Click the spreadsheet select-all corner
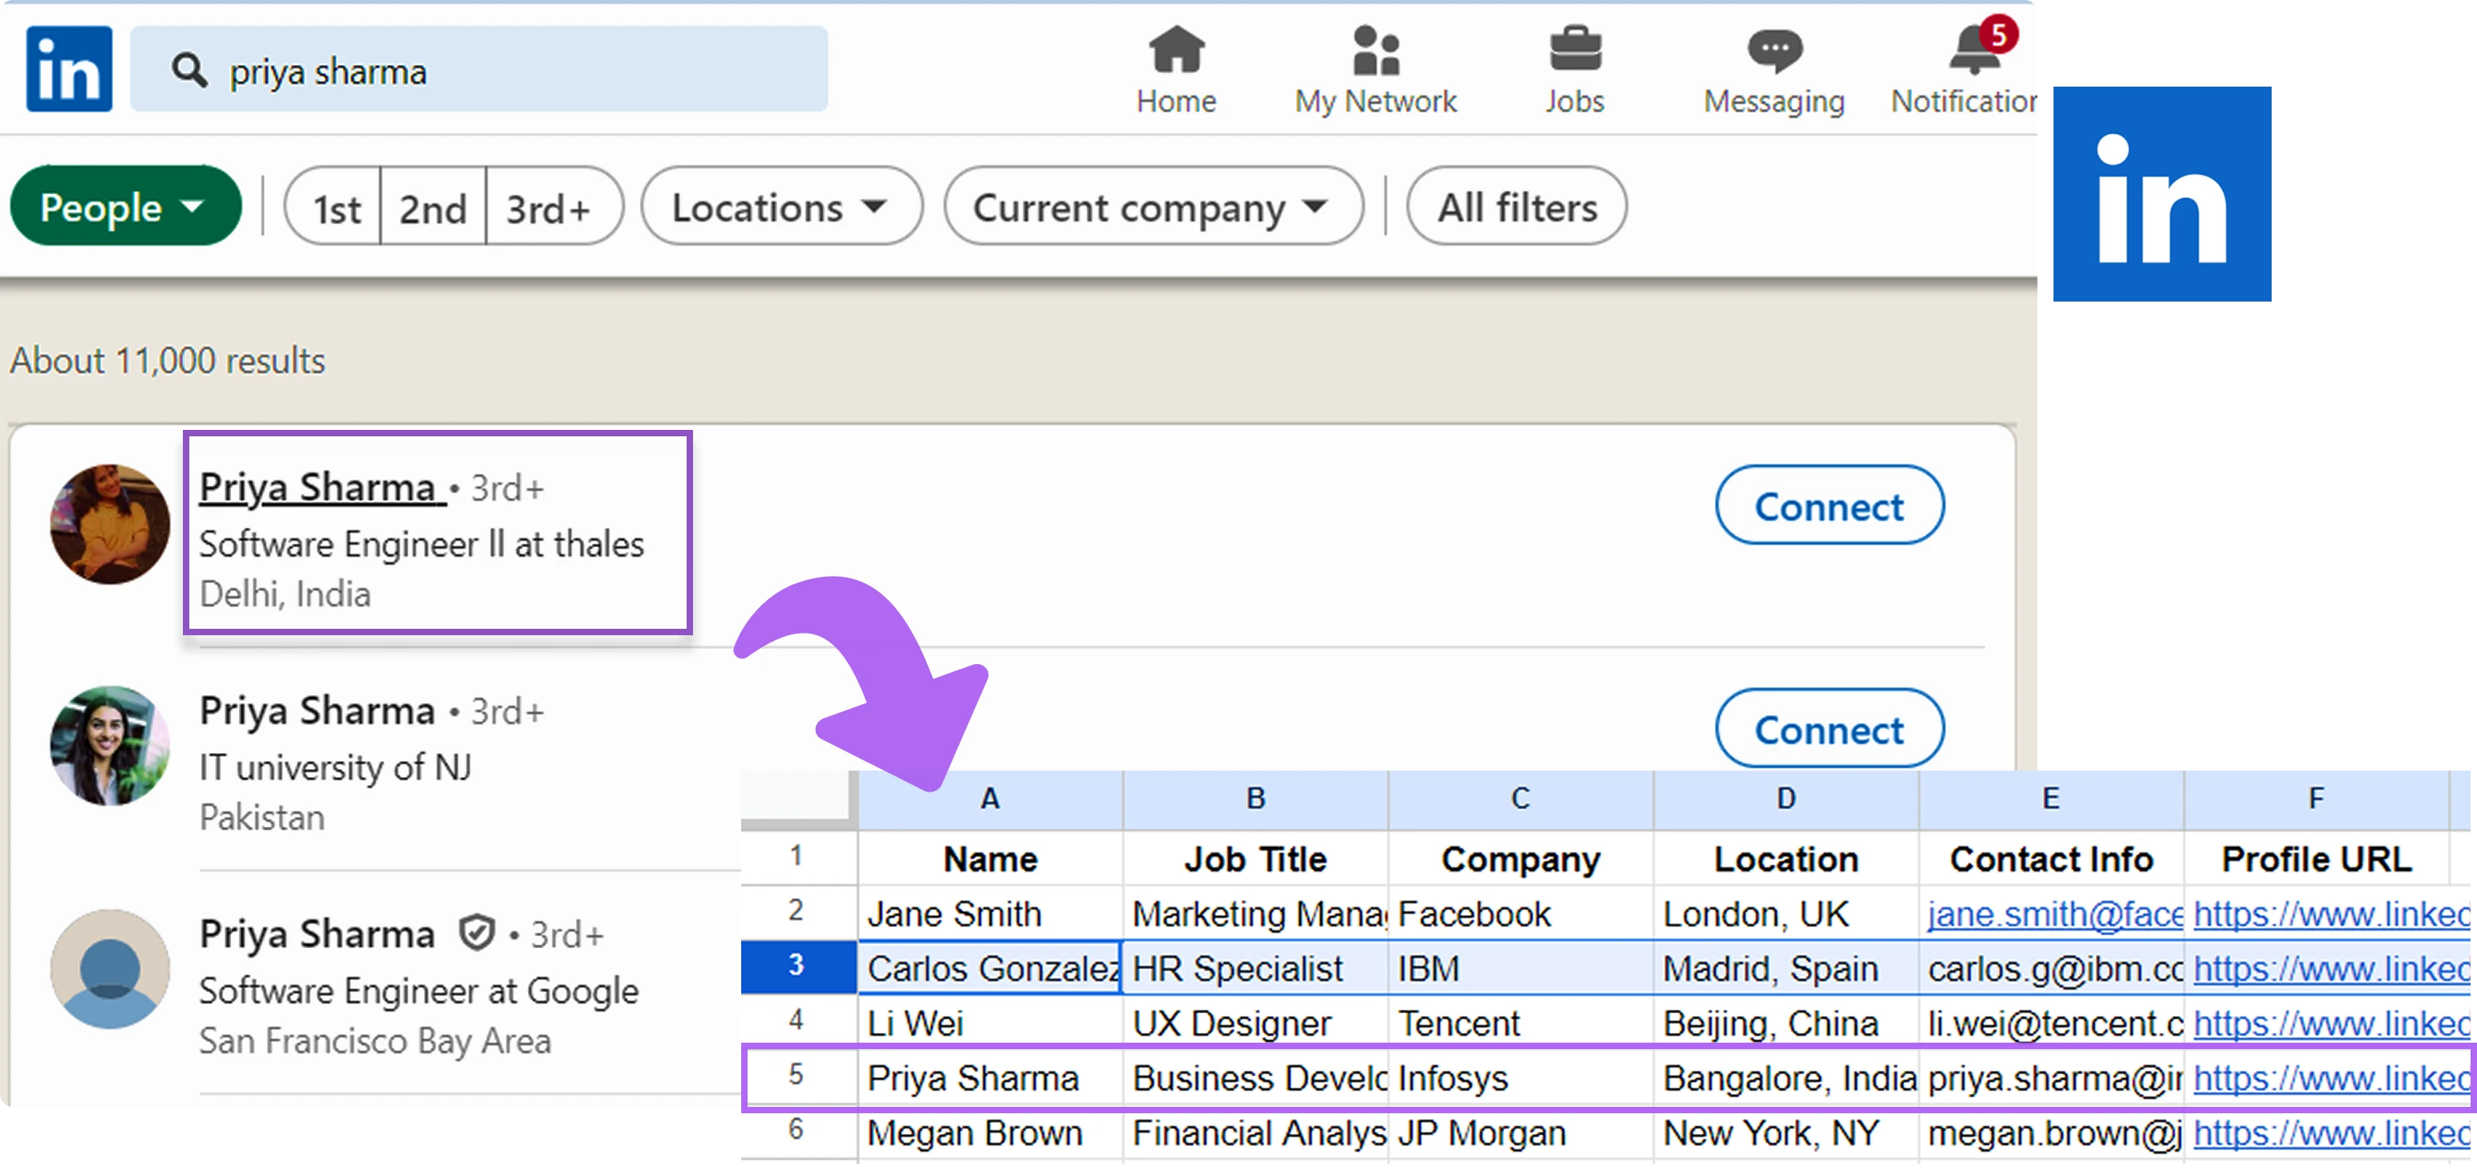 [797, 799]
